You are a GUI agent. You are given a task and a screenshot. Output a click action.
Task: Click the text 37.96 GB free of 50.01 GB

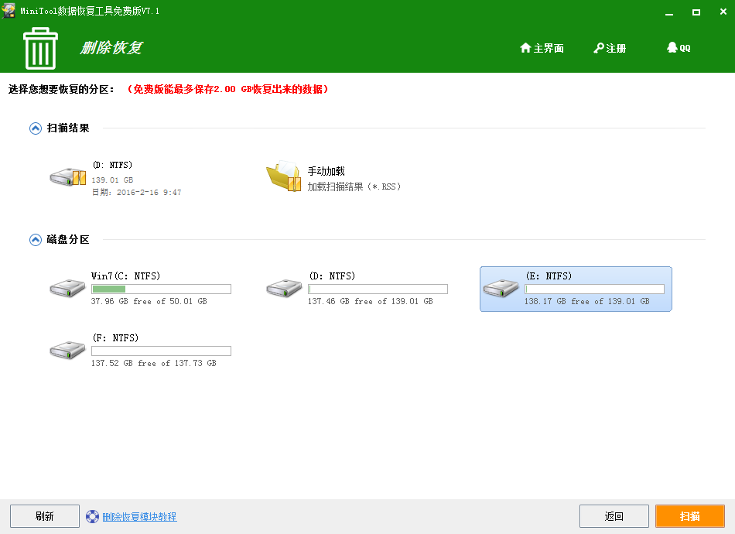coord(149,302)
